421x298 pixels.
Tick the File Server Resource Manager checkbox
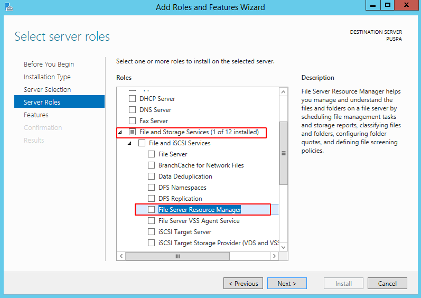152,210
